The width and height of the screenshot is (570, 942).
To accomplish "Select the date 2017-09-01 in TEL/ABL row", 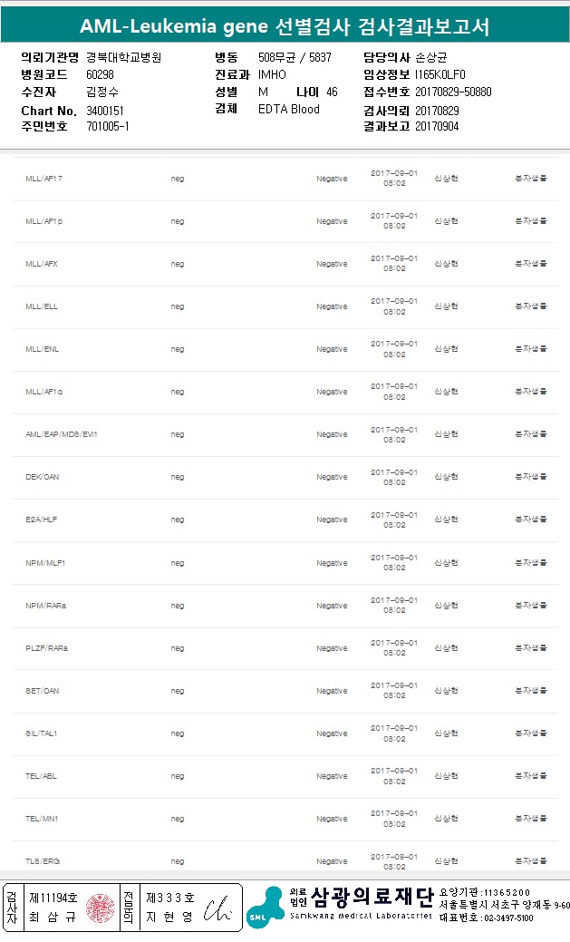I will click(x=394, y=771).
